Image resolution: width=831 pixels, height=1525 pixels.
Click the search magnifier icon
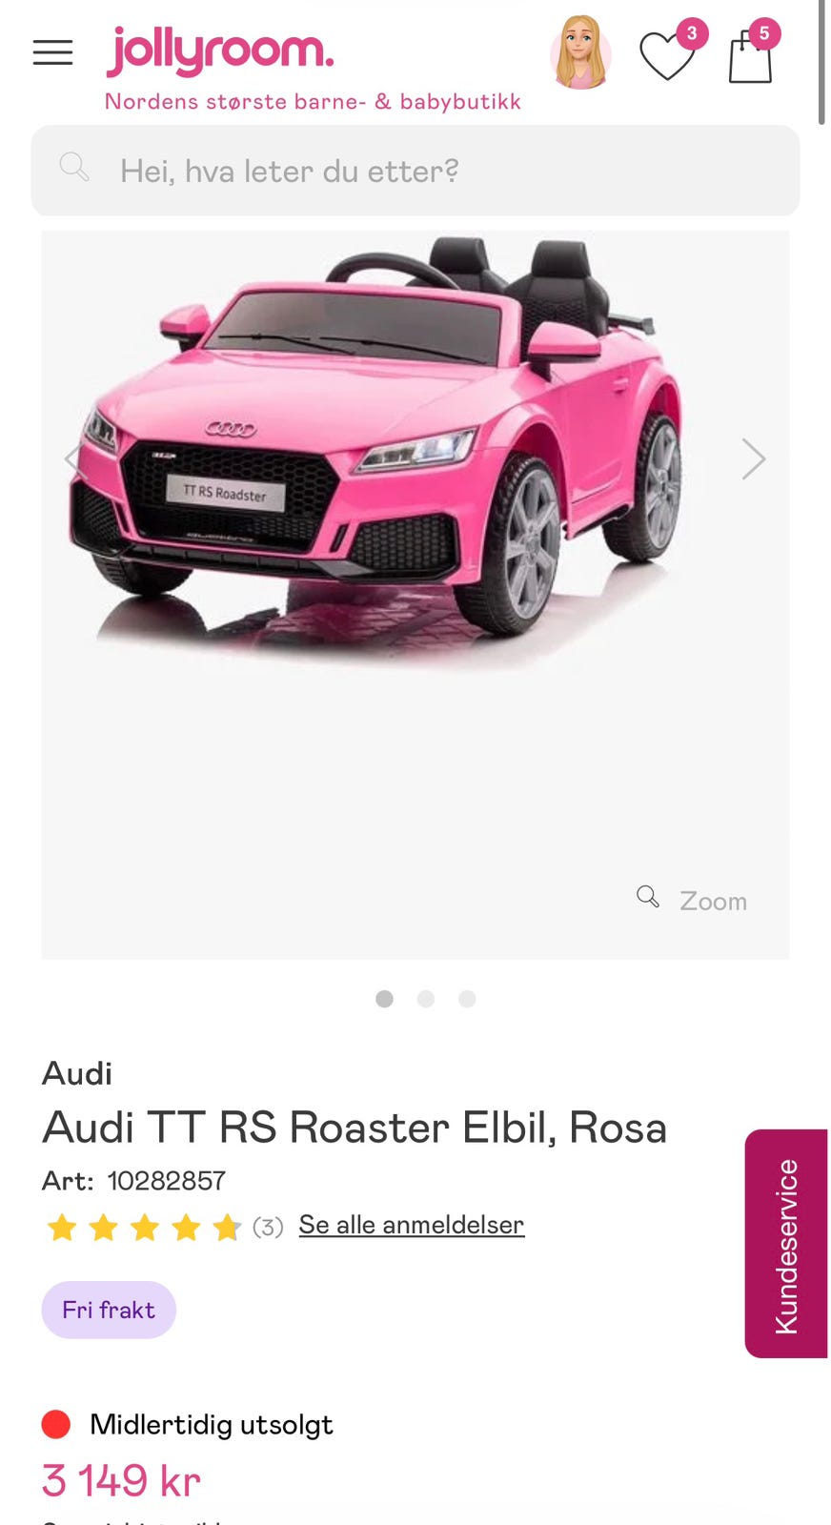(73, 167)
